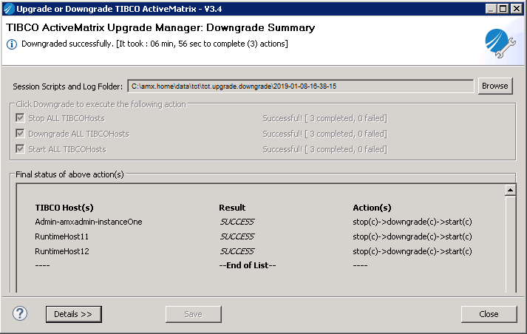Select the Admin-amxadmin-instanceOne host row
This screenshot has height=334, width=527.
pos(89,222)
